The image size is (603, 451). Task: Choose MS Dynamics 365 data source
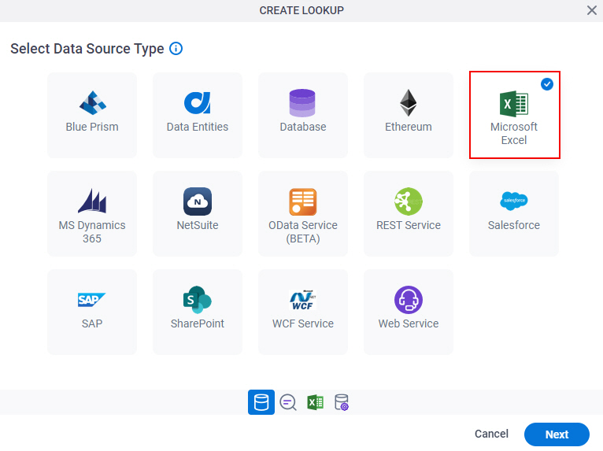[x=92, y=213]
